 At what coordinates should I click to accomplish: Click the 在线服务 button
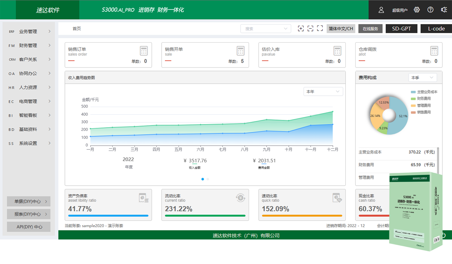click(x=370, y=29)
